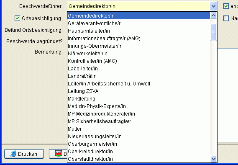The height and width of the screenshot is (165, 238).
Task: Uncheck the checkbox right of Beschwerdeführer dropdown
Action: point(226,6)
